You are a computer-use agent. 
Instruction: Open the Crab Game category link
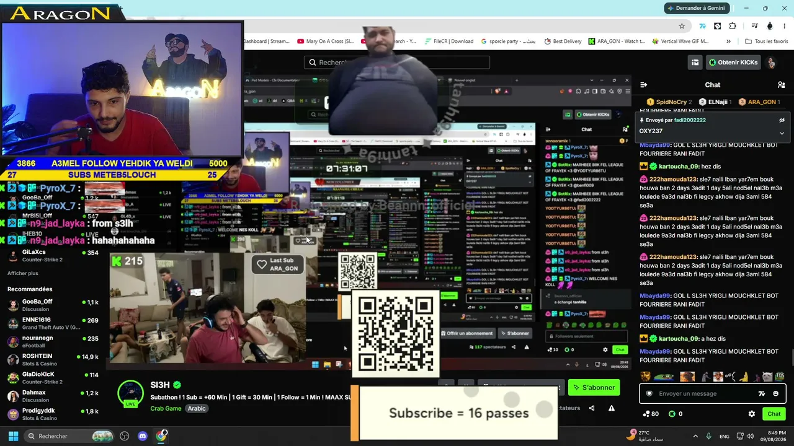[x=166, y=409]
